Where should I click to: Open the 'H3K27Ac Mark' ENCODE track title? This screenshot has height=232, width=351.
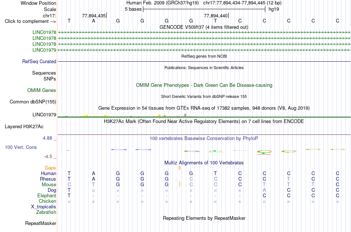pos(204,122)
